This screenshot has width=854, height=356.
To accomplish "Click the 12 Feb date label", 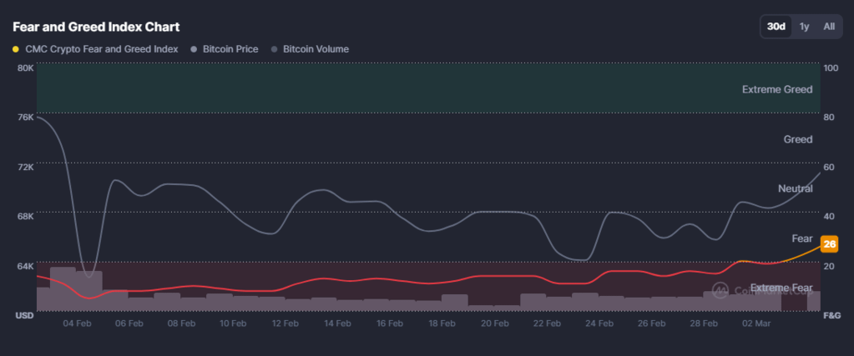I will click(286, 323).
